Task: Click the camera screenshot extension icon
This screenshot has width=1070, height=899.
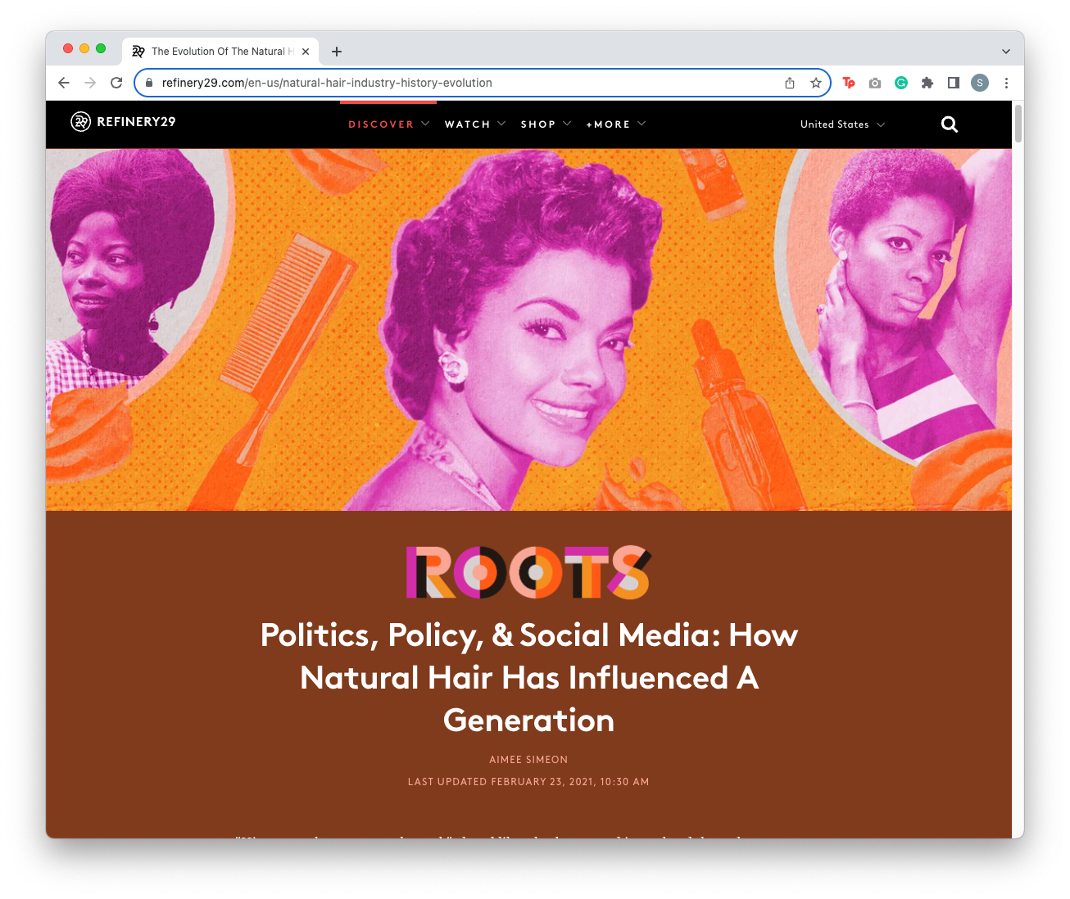Action: 875,83
